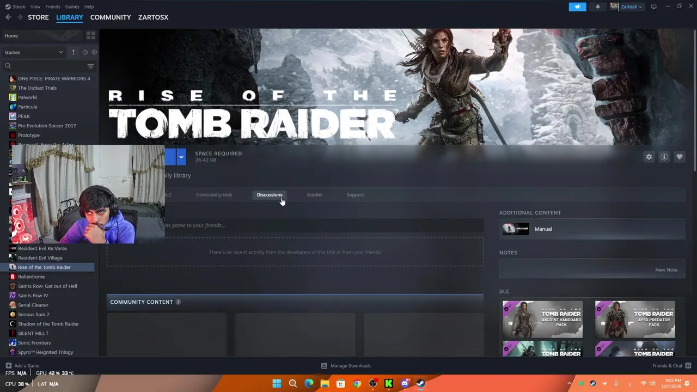The width and height of the screenshot is (697, 392).
Task: Click the Friends & Chat label
Action: (667, 366)
